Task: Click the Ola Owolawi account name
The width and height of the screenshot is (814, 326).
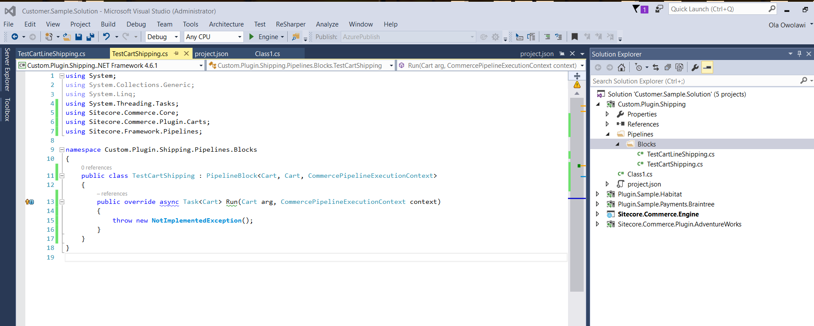Action: (x=787, y=25)
